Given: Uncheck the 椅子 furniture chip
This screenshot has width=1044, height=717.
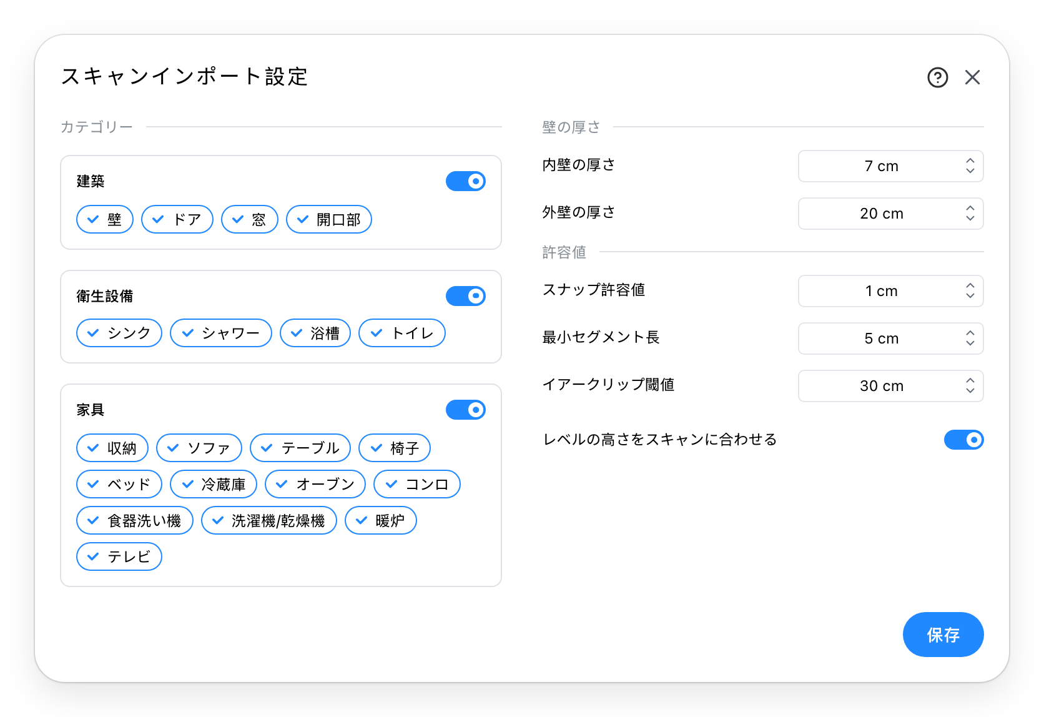Looking at the screenshot, I should coord(395,448).
